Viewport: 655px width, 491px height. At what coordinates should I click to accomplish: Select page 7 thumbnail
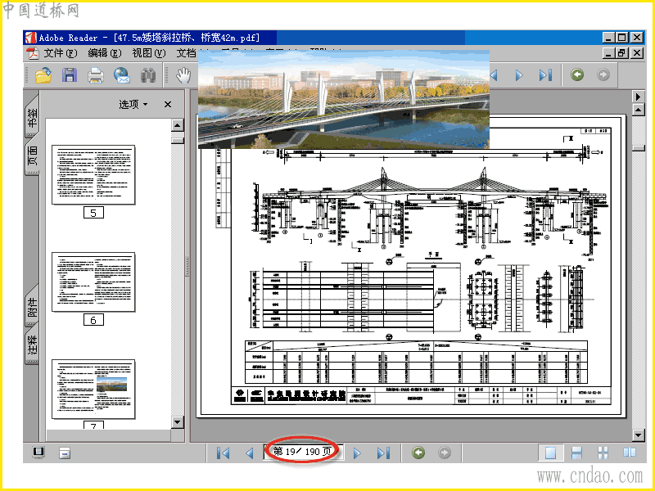pos(93,390)
